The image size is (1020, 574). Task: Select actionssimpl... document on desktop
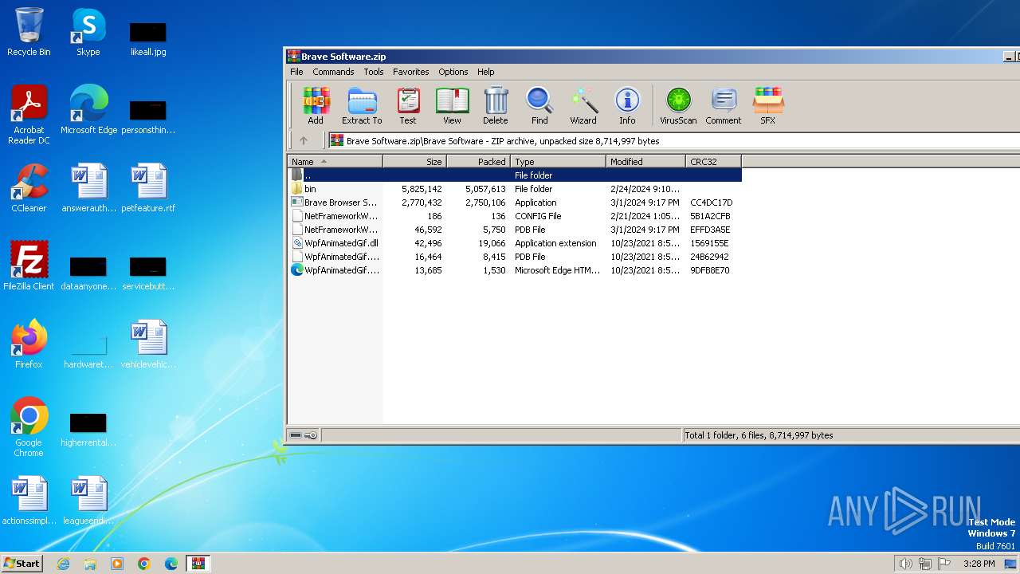click(x=29, y=501)
